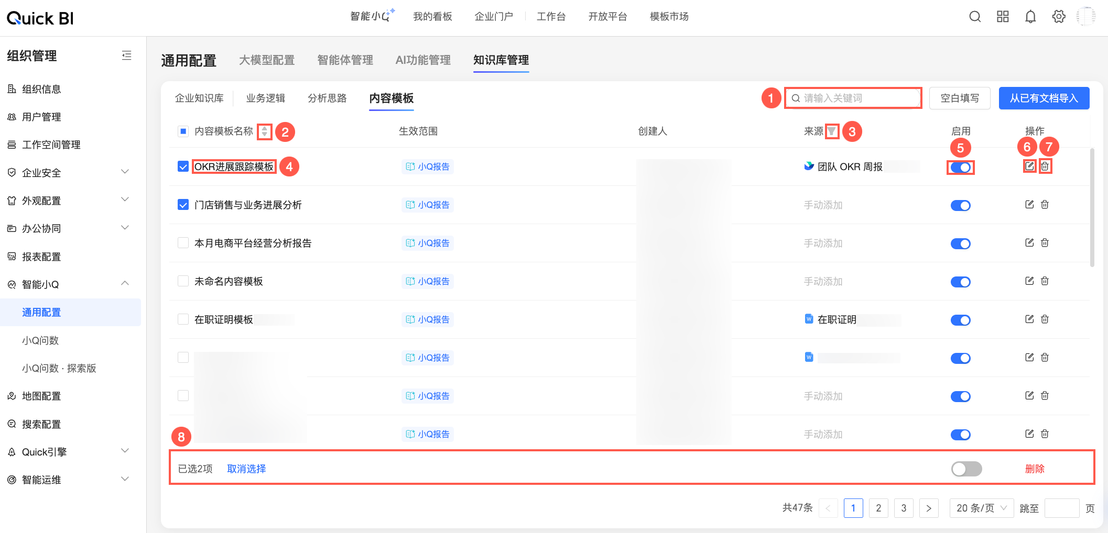
Task: Click the table vertical scrollbar
Action: point(1092,207)
